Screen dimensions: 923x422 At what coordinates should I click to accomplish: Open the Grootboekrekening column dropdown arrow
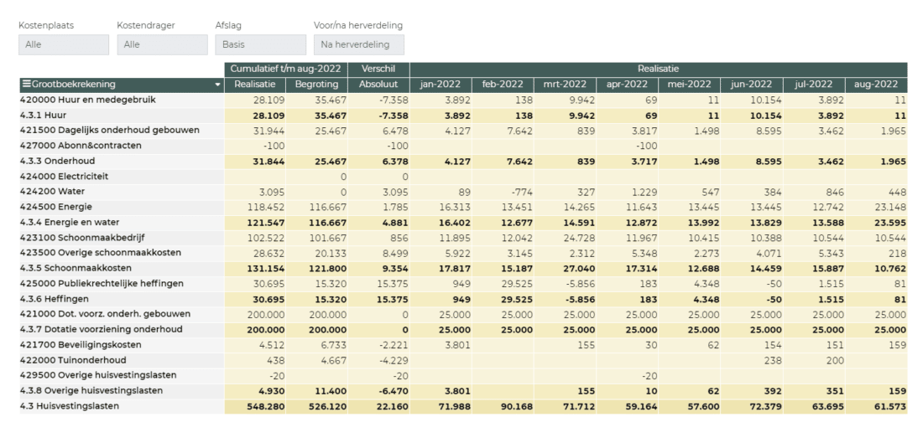(218, 85)
